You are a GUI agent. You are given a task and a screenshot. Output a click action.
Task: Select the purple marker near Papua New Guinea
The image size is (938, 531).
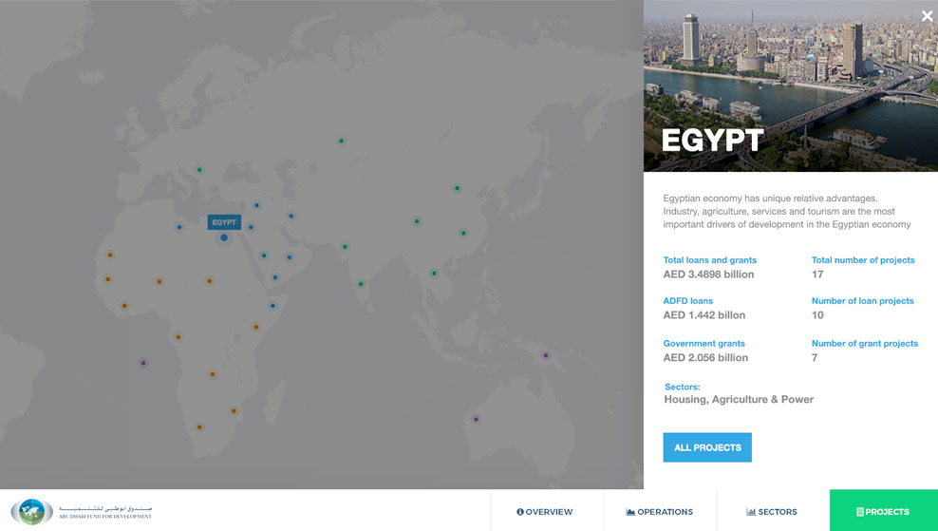tap(545, 355)
